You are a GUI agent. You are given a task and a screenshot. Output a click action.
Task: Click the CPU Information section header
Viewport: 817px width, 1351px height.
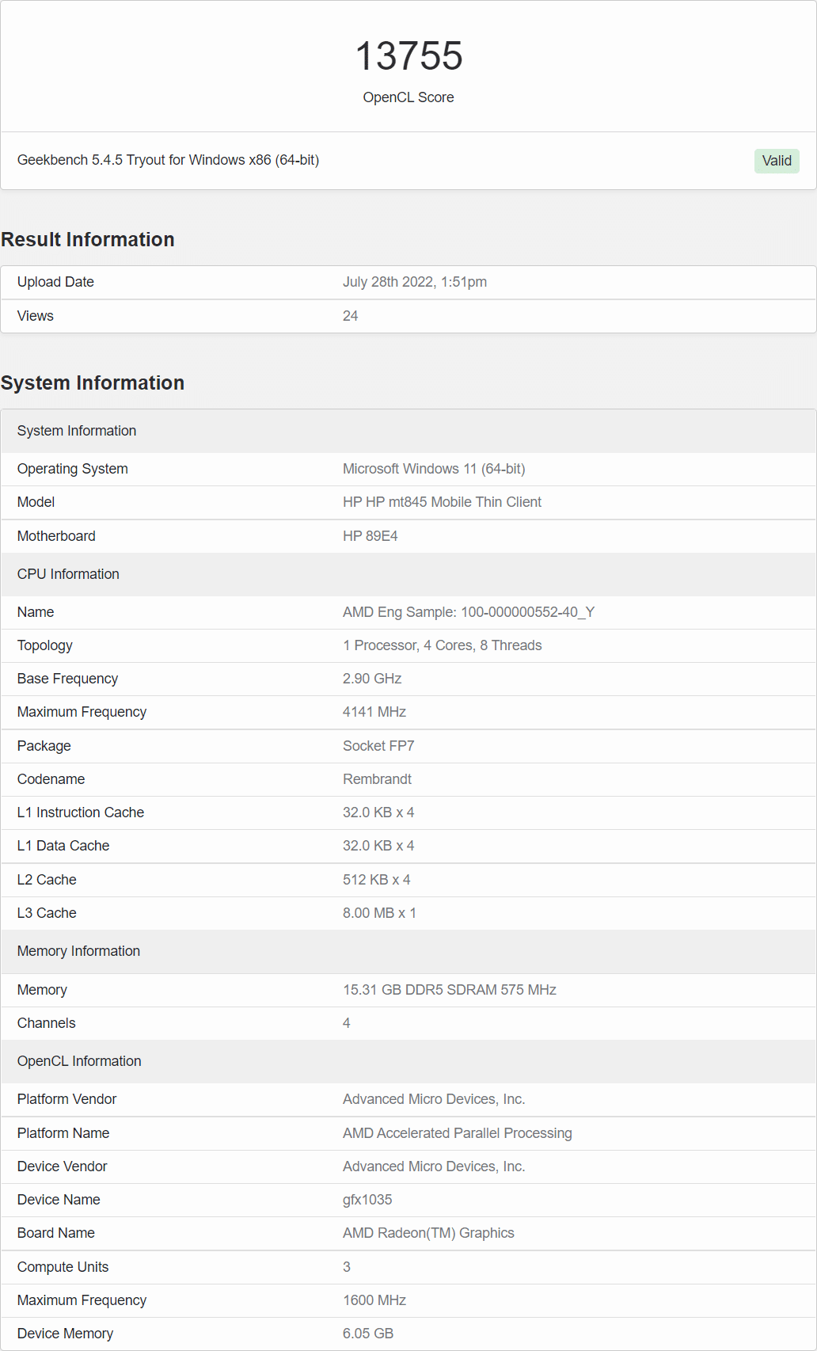tap(408, 574)
